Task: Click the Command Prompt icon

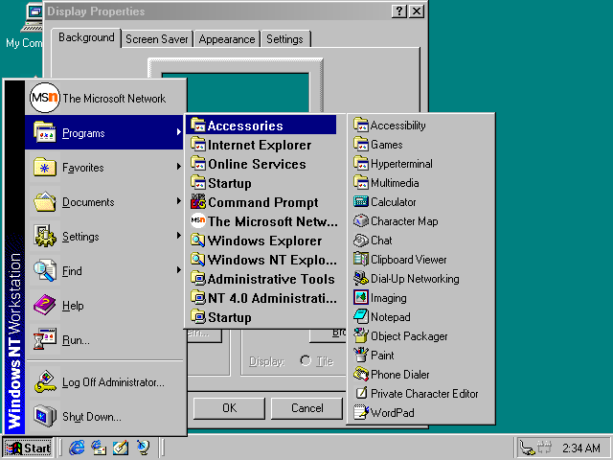Action: [x=198, y=202]
